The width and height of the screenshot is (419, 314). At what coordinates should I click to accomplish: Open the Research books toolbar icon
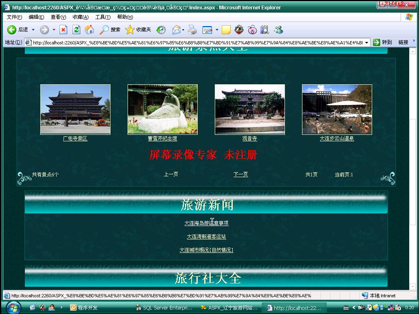coord(265,30)
